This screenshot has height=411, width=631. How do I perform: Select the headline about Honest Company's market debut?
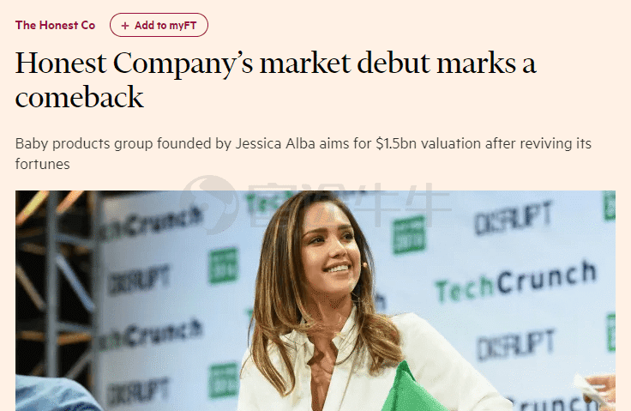(276, 80)
